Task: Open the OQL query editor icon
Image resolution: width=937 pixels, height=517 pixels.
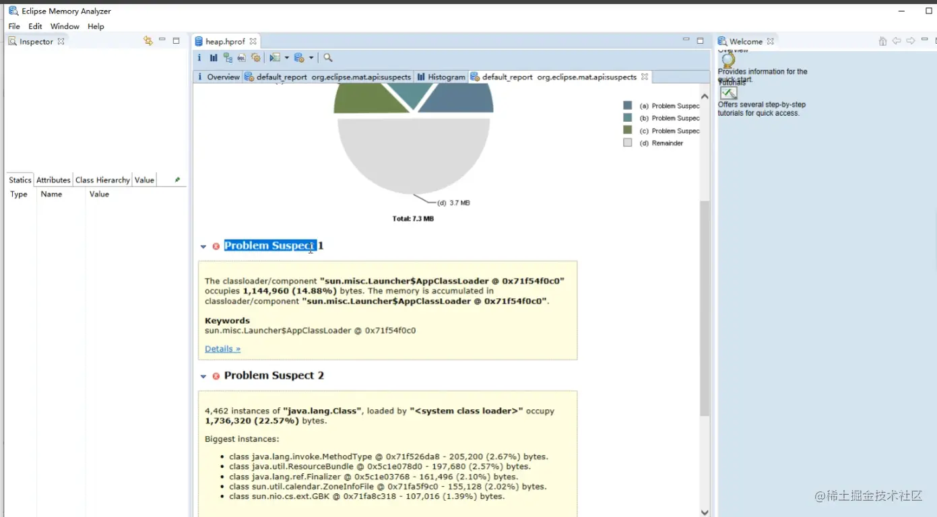Action: click(x=241, y=58)
